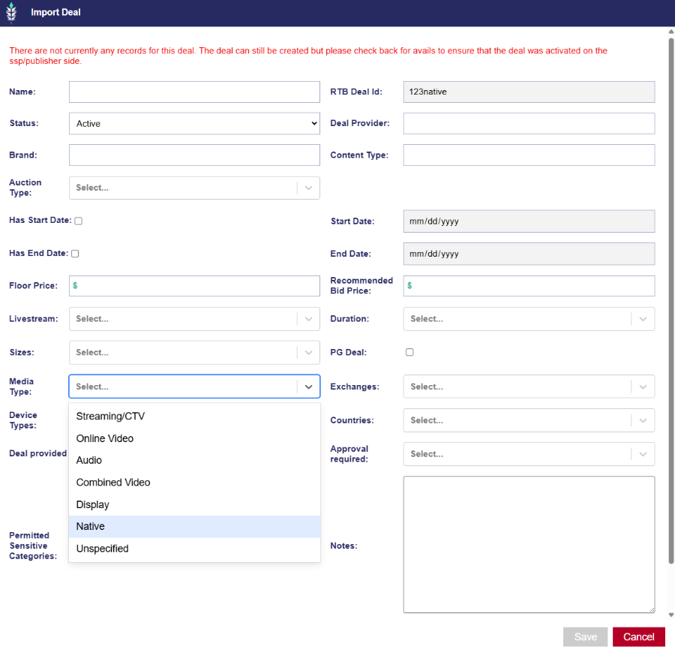Screen dimensions: 675x653
Task: Click the vertical scrollbar on the right
Action: tap(670, 300)
